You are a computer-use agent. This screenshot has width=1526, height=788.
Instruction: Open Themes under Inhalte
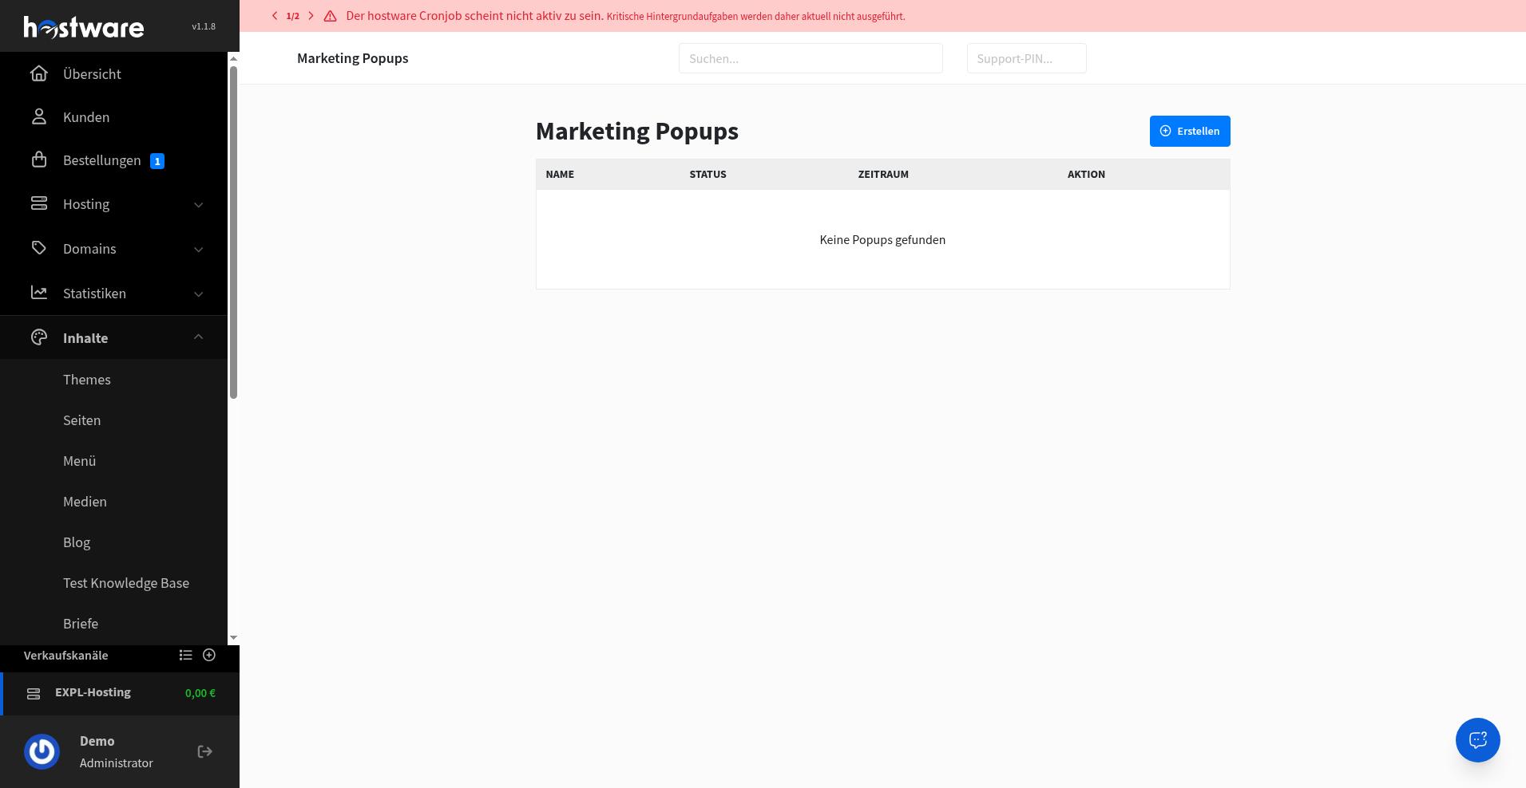(87, 380)
